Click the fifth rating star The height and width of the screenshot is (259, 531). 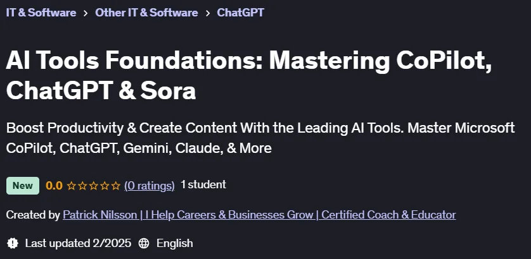pyautogui.click(x=116, y=186)
